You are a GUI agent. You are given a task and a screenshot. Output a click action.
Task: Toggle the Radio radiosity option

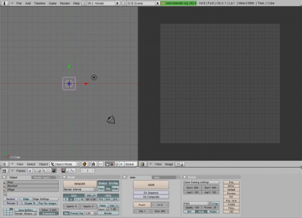tap(115, 188)
